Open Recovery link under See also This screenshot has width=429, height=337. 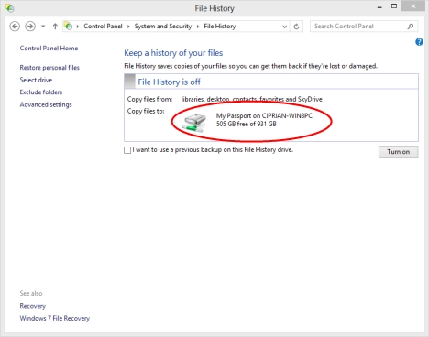tap(33, 306)
